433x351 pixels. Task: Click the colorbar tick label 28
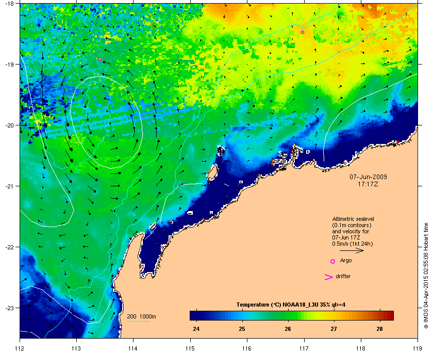[380, 329]
